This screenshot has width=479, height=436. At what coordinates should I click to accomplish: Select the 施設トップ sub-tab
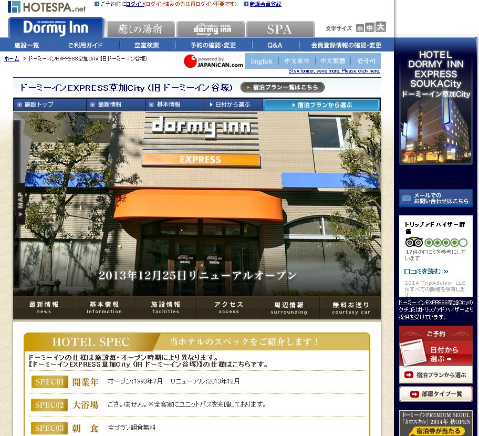tap(49, 105)
